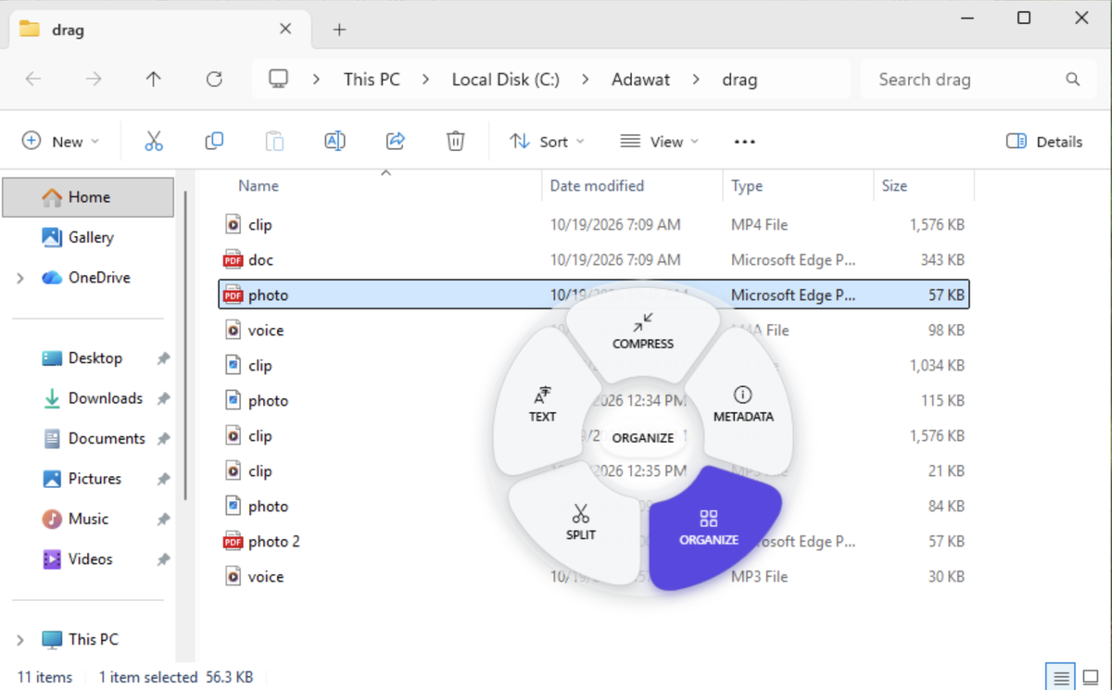Expand the This PC tree node arrow
Screen dimensions: 1112x690
[20, 639]
